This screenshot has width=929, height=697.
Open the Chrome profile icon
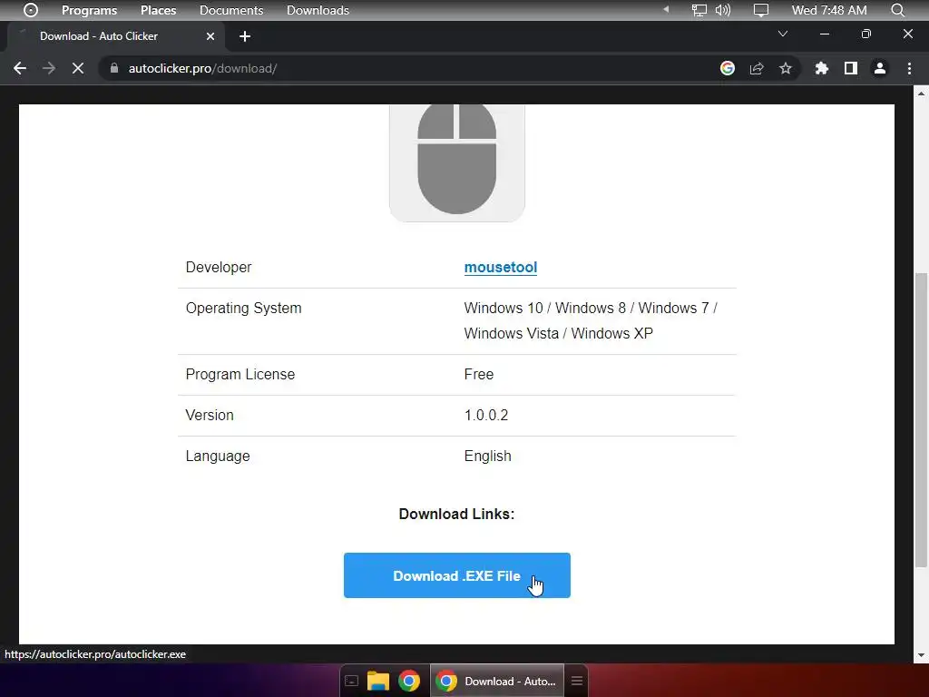(880, 68)
